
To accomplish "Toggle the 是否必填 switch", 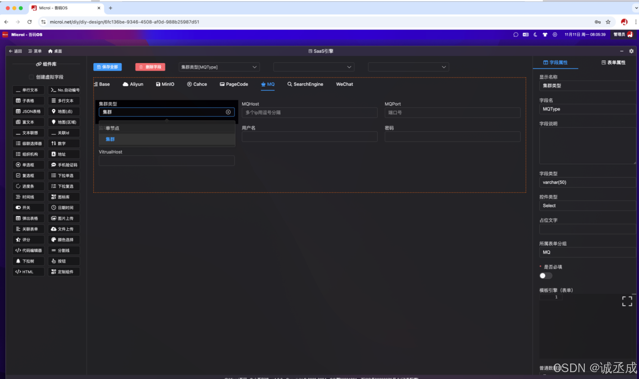I will (x=546, y=276).
